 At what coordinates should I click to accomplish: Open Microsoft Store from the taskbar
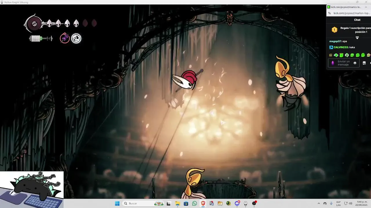pyautogui.click(x=186, y=203)
